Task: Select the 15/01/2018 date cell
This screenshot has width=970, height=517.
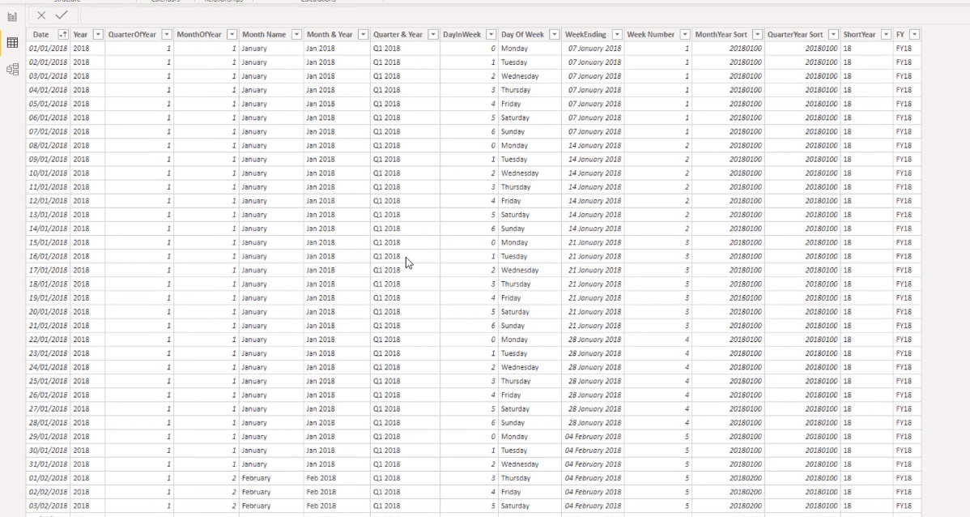Action: click(x=49, y=242)
